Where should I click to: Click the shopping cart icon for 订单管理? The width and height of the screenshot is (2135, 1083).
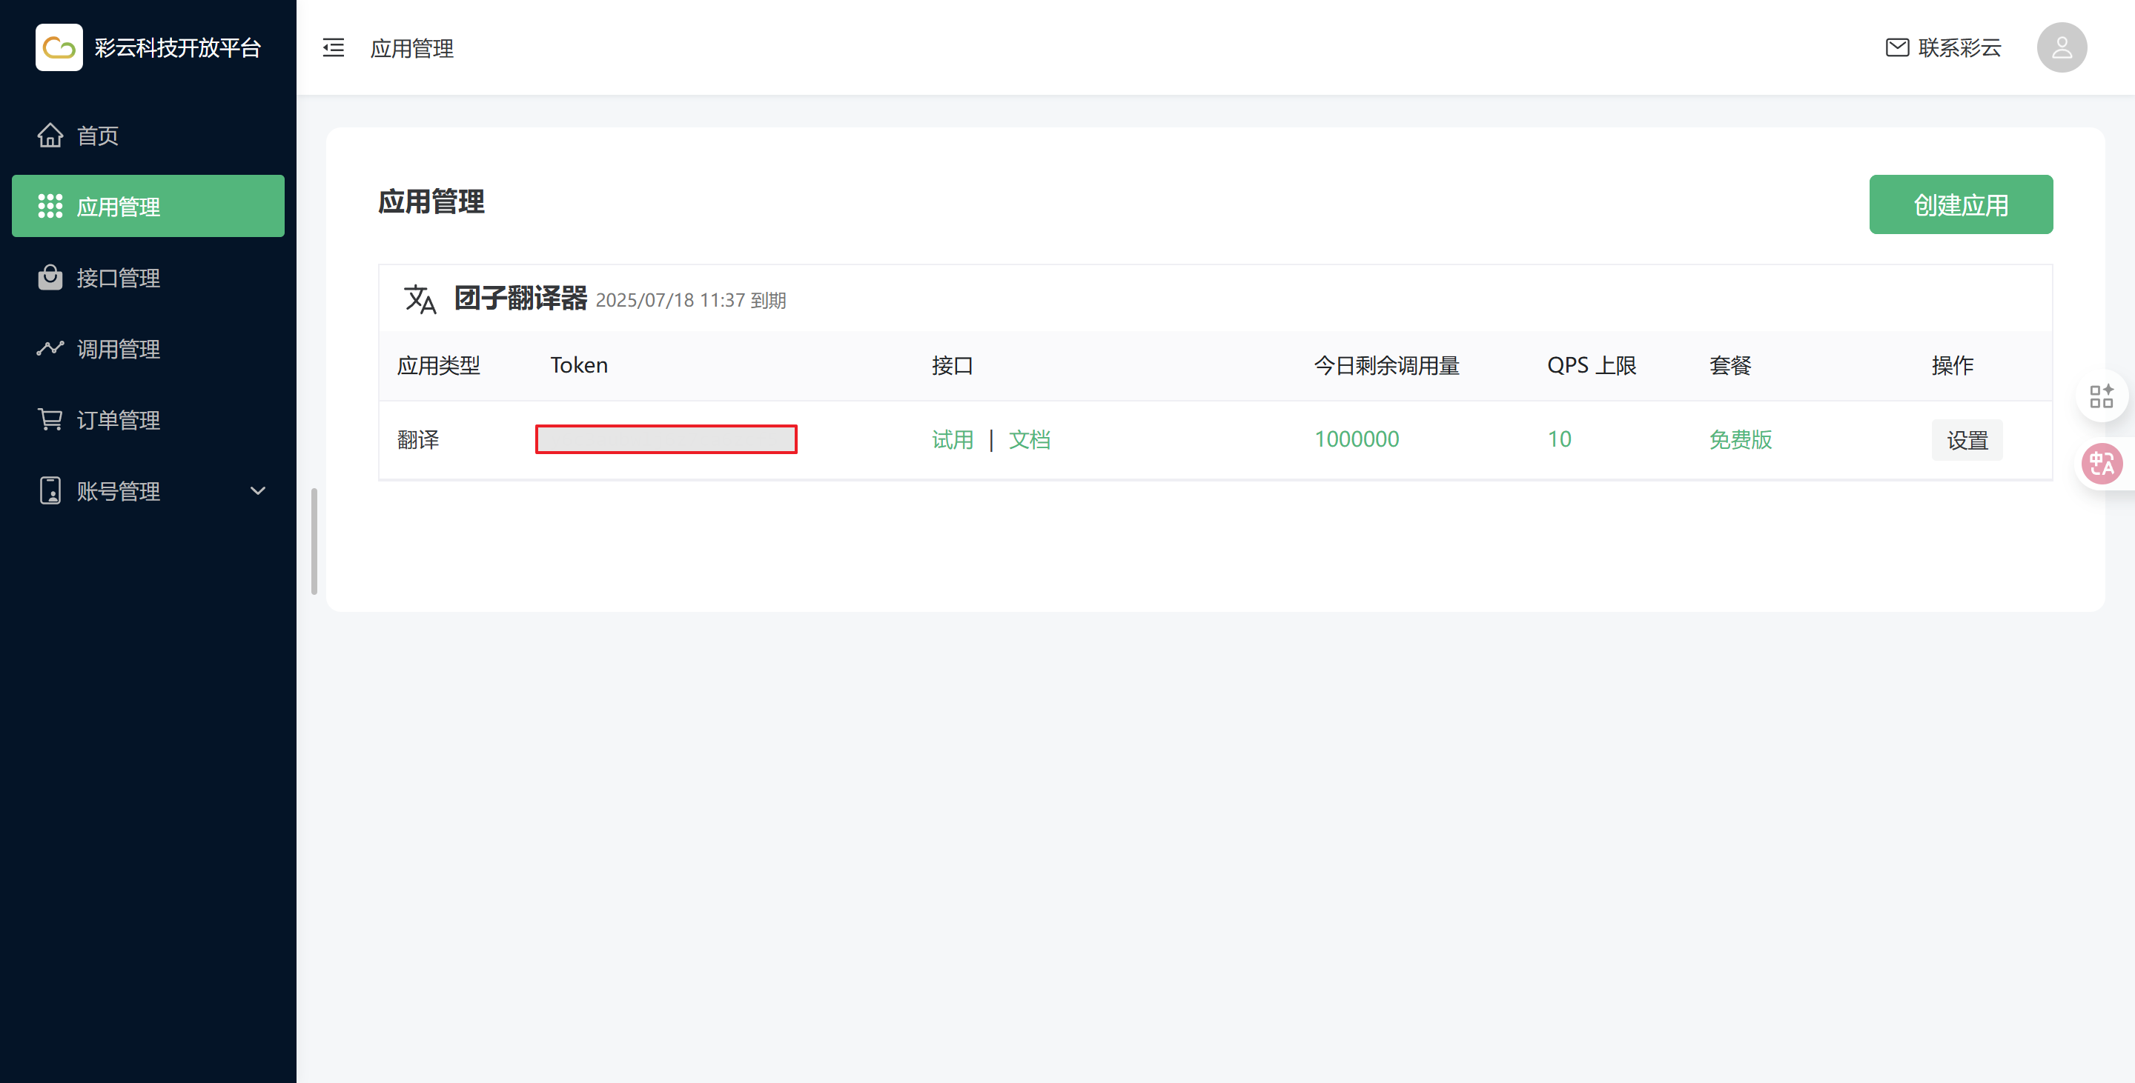[50, 419]
